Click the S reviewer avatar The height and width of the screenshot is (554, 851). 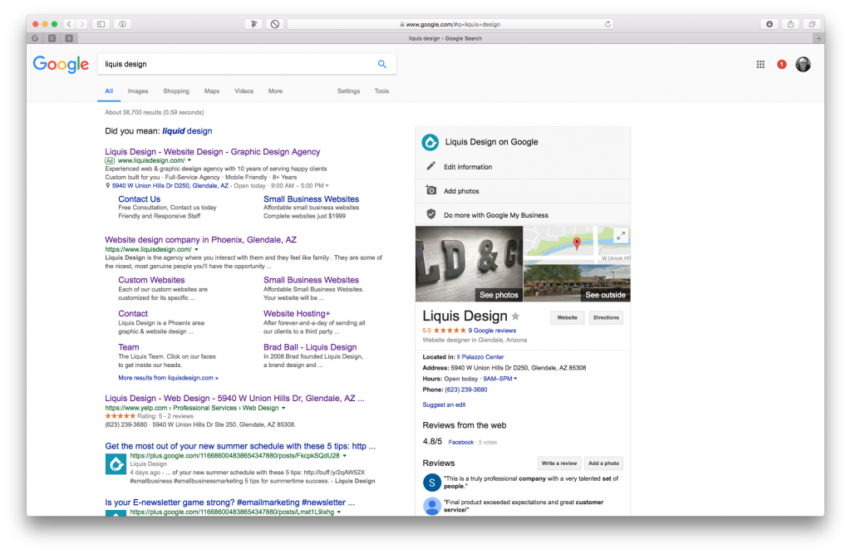point(432,483)
